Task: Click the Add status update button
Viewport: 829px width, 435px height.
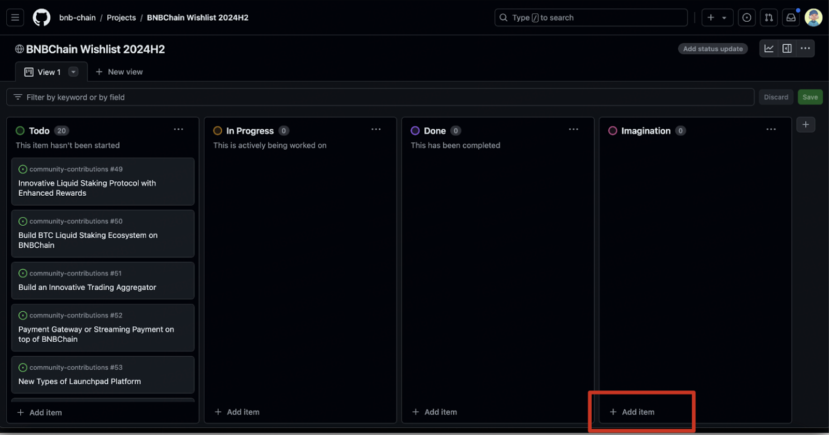Action: tap(713, 49)
